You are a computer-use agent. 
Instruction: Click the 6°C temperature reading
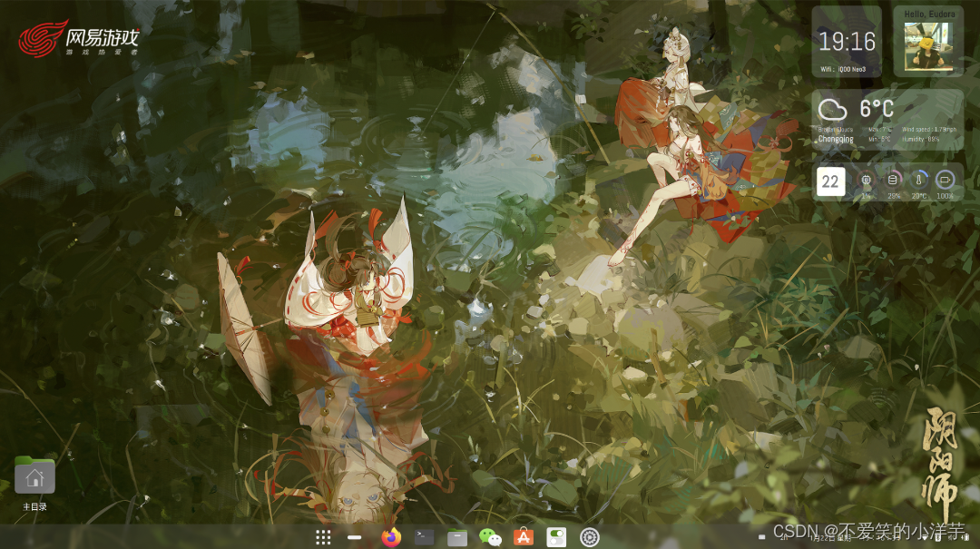(877, 109)
